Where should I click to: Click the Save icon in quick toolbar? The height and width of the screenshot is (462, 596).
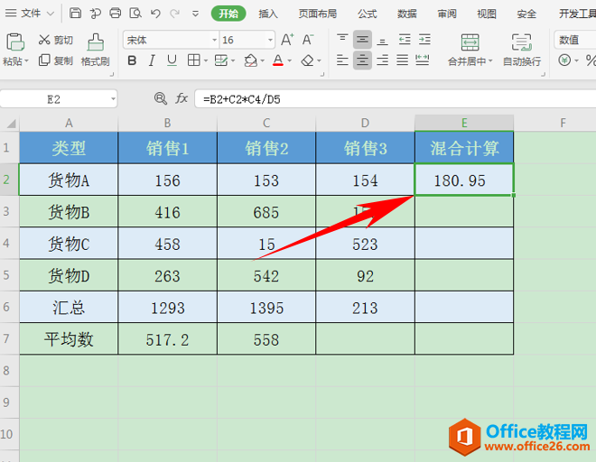click(75, 14)
